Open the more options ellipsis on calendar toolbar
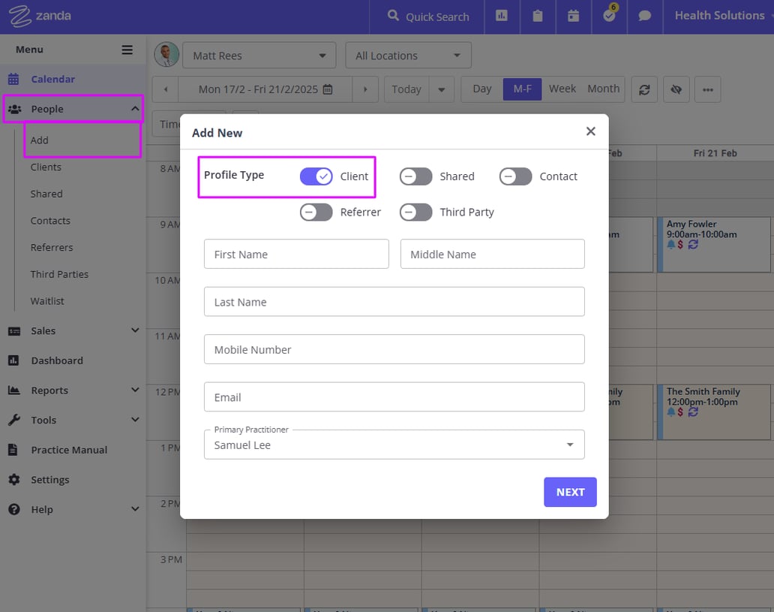Viewport: 774px width, 612px height. (707, 89)
